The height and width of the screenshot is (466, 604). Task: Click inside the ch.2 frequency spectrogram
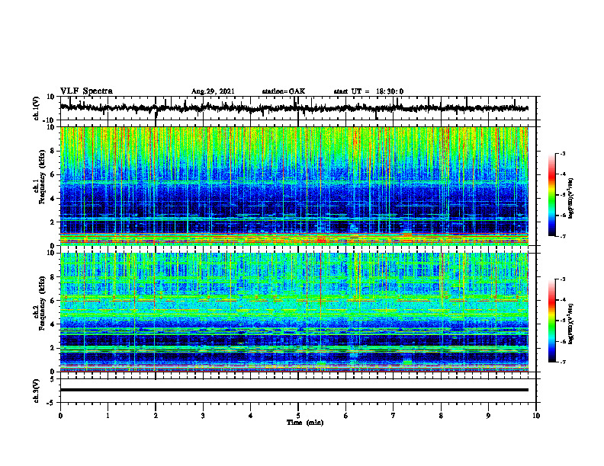point(294,312)
